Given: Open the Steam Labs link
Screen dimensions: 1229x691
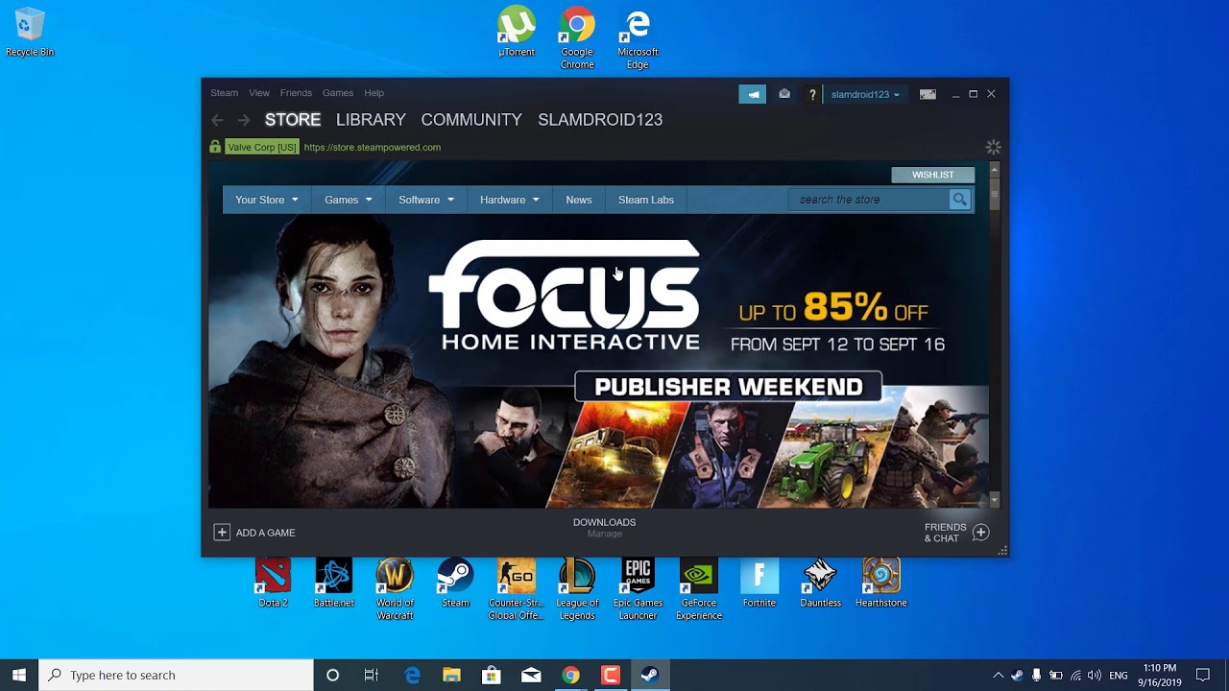Looking at the screenshot, I should point(646,200).
